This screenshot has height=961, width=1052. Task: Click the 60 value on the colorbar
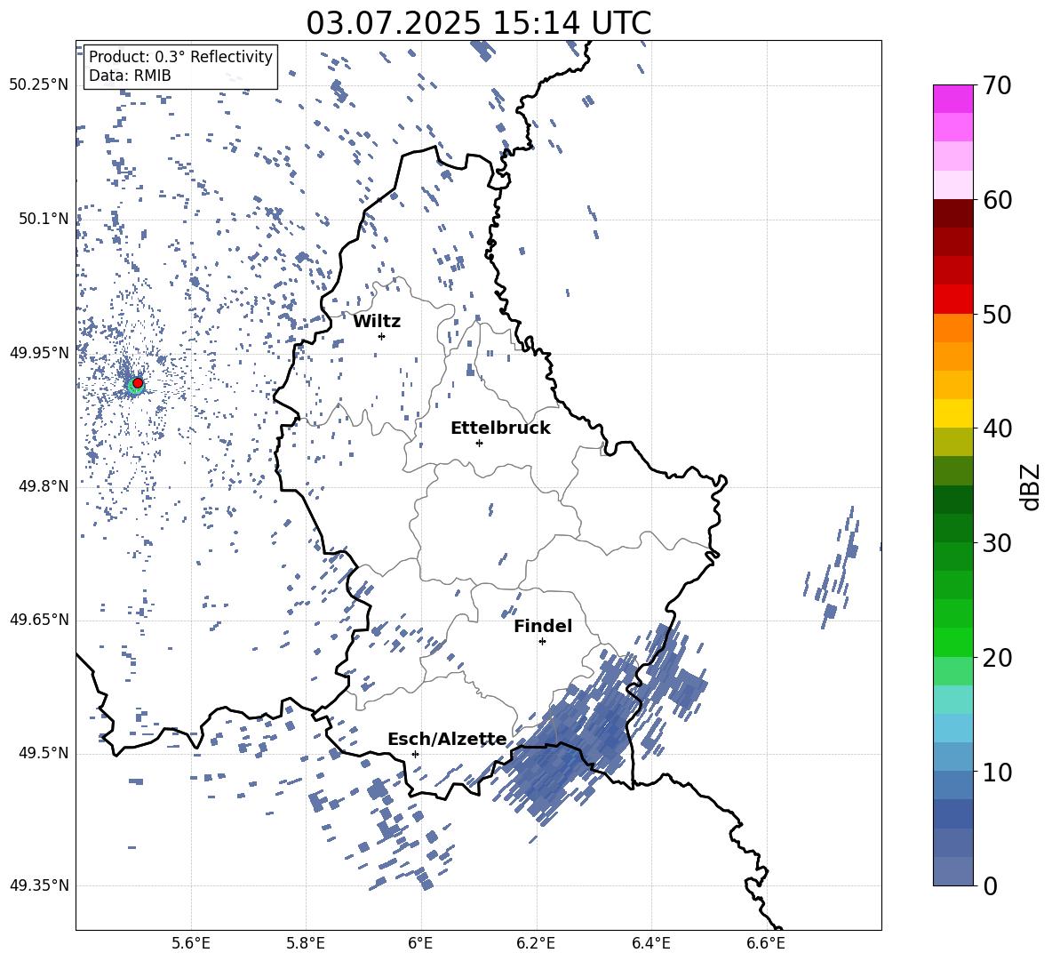[996, 200]
